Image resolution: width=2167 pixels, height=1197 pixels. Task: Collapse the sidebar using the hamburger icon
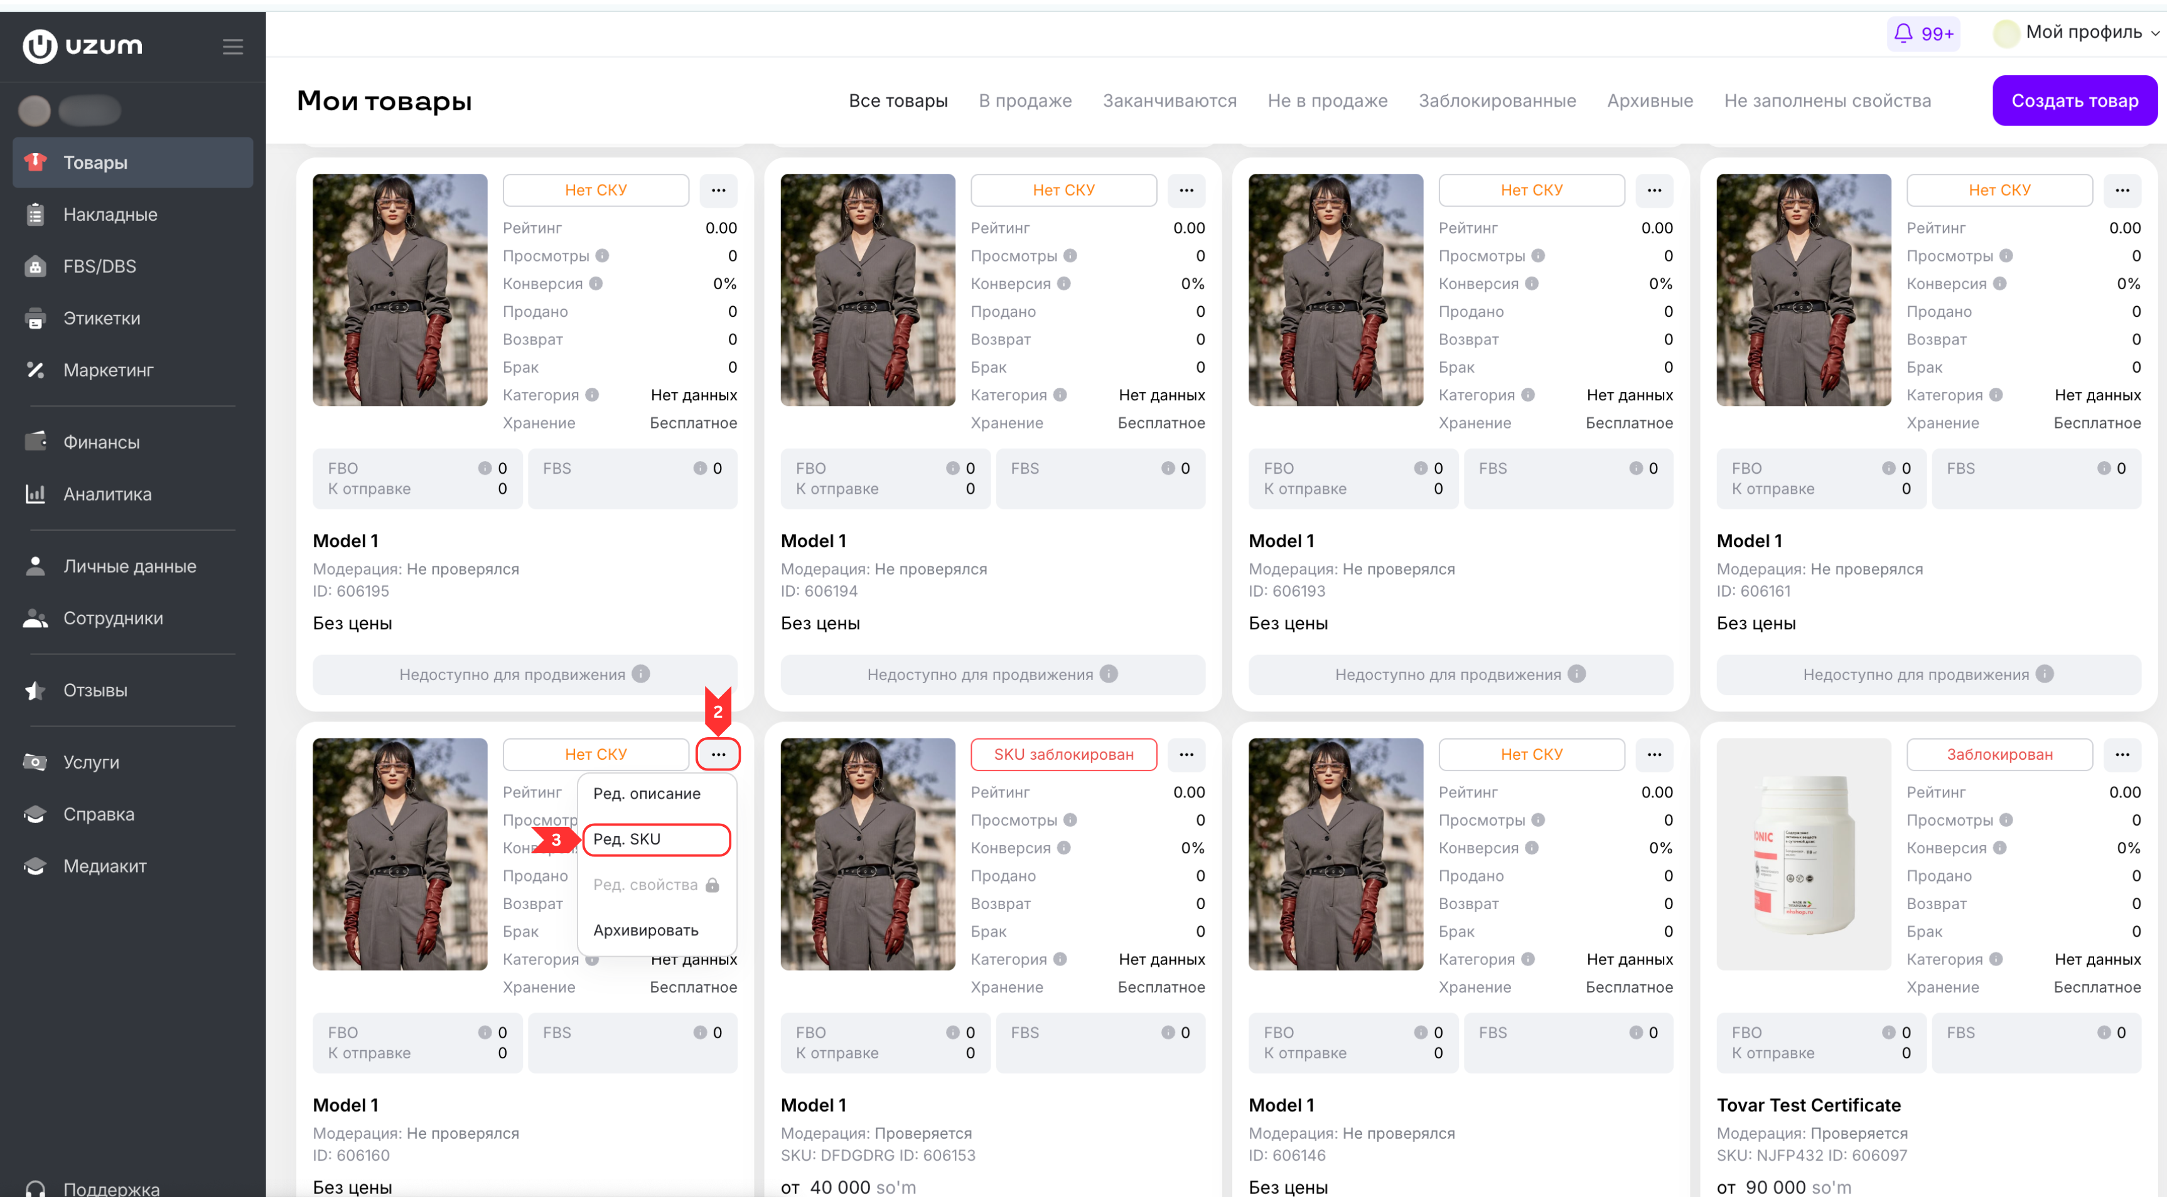click(x=233, y=46)
